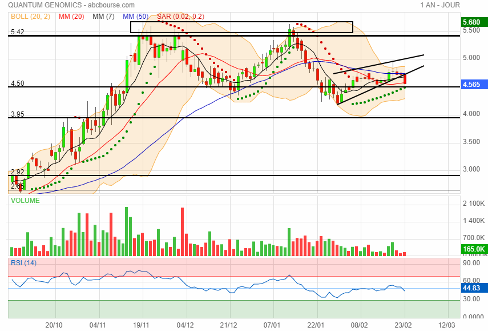Select the '1 AN - JOUR' period label
The image size is (488, 331).
(x=439, y=5)
